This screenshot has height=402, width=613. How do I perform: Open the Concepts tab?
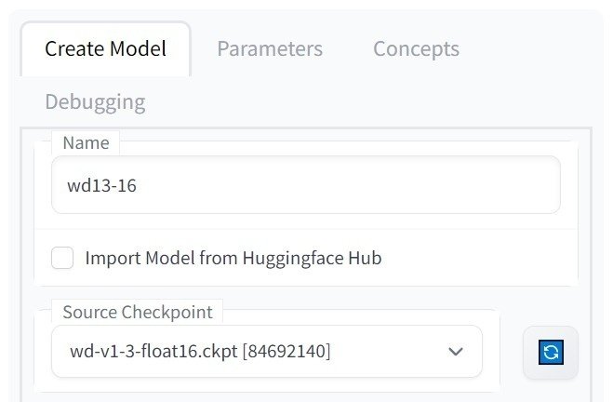(x=416, y=49)
